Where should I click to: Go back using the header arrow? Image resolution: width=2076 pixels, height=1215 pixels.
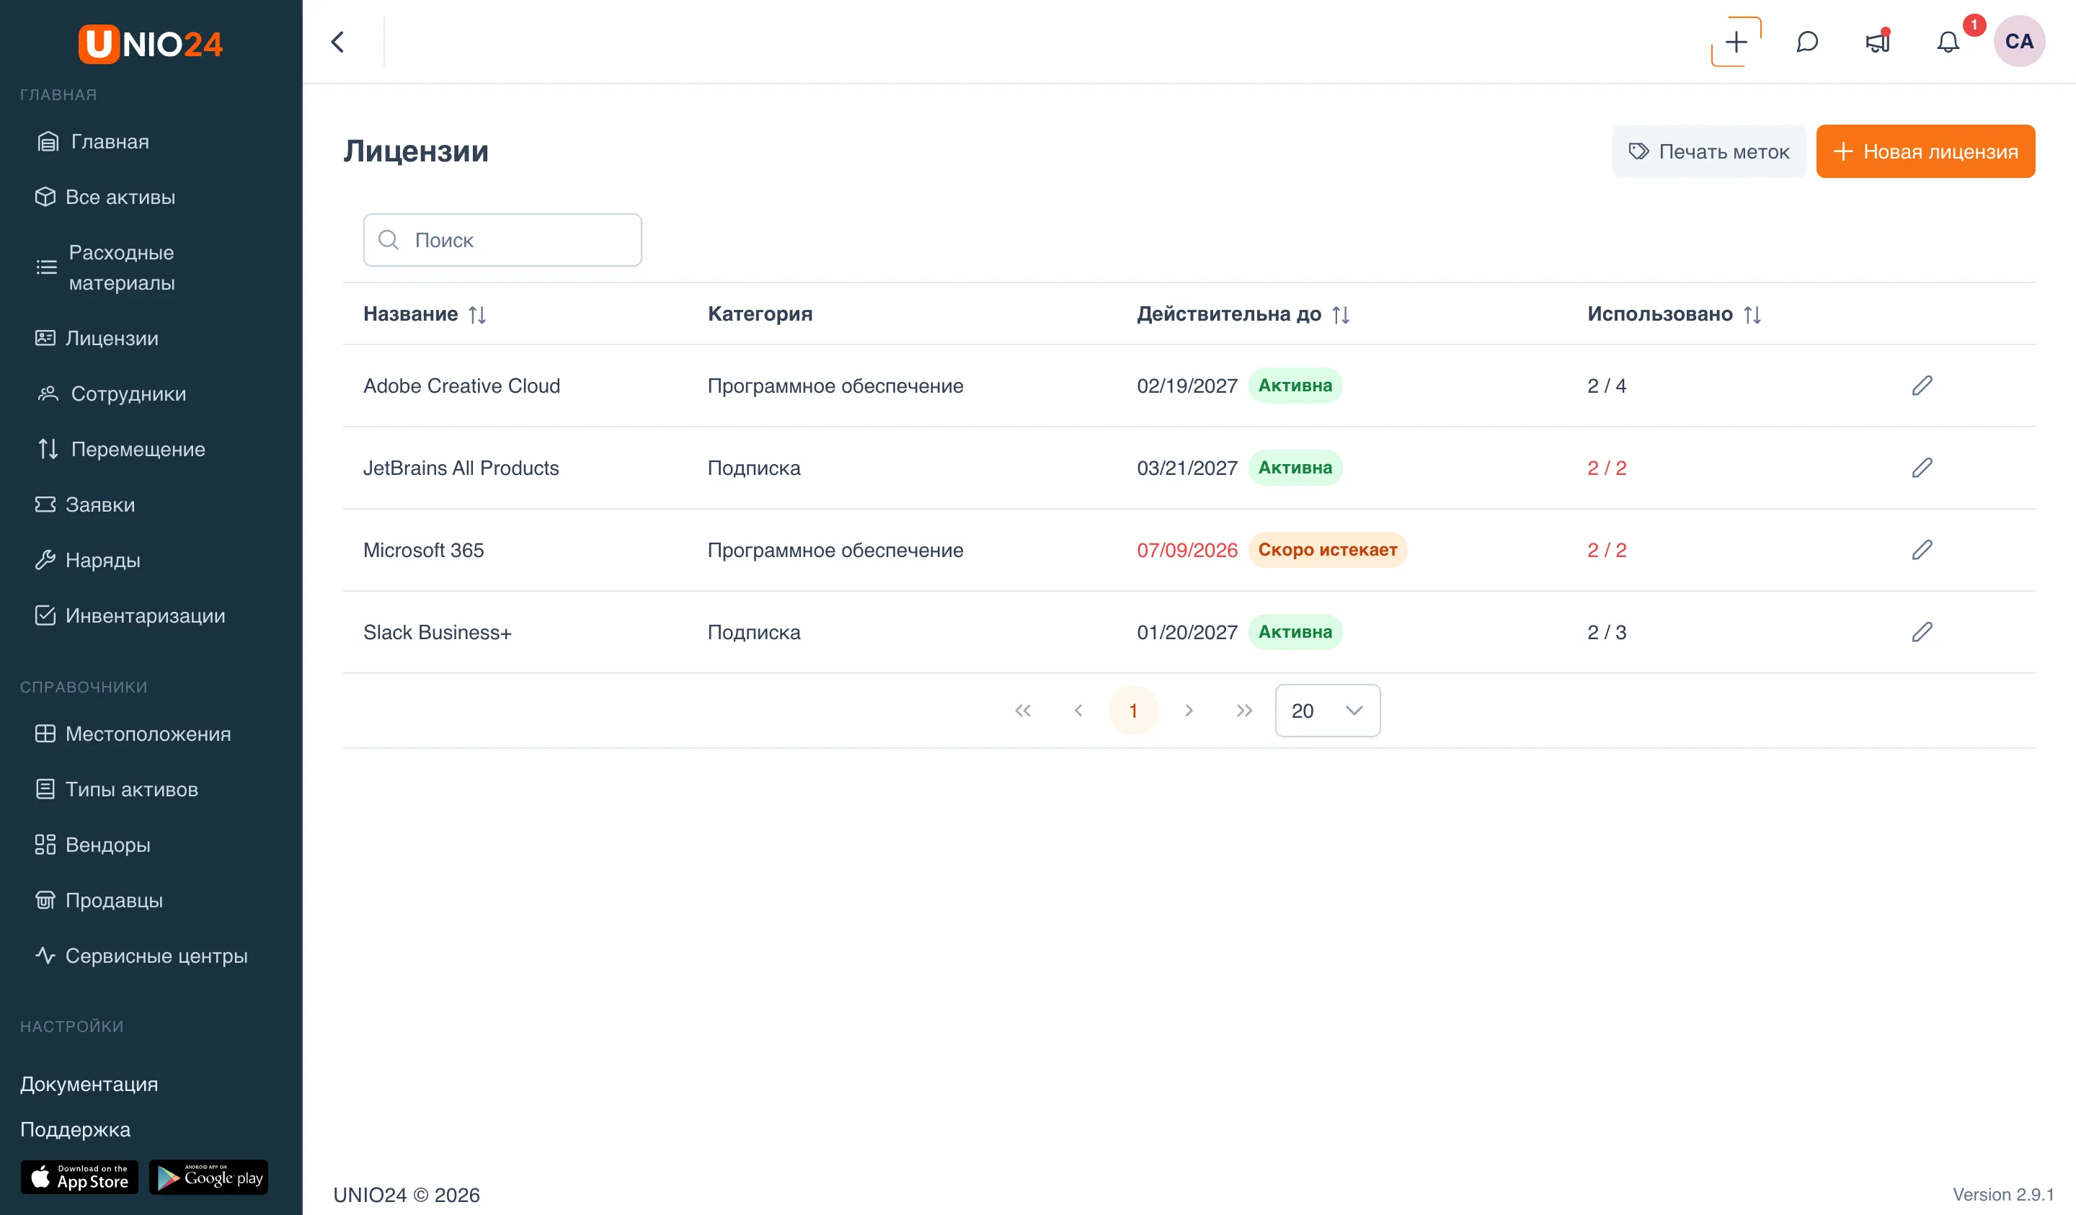tap(338, 42)
